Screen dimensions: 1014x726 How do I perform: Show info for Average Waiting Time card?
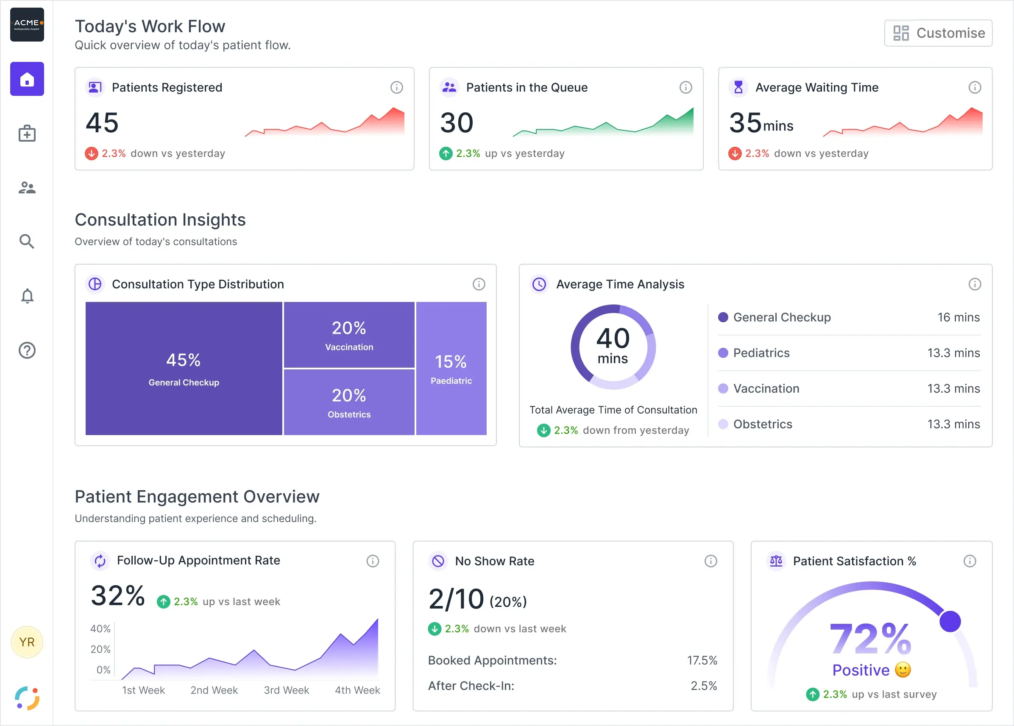(x=975, y=87)
